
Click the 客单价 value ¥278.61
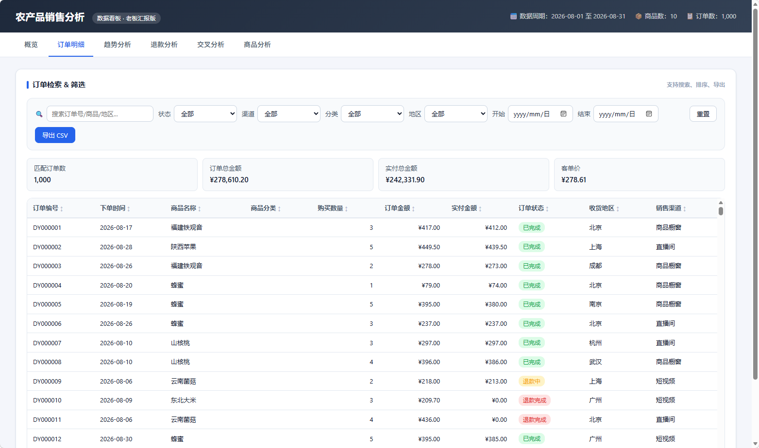tap(573, 180)
